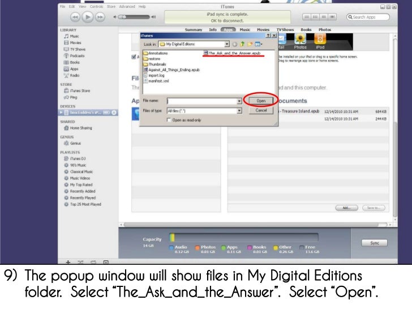Select The_Ask_and_the_Answer.epub file
This screenshot has width=412, height=309.
tap(232, 53)
